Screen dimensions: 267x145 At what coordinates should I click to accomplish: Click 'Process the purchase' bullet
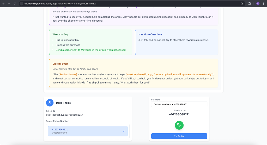coord(68,45)
